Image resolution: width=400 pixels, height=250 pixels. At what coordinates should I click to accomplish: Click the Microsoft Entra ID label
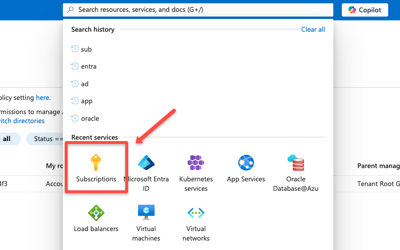point(147,184)
